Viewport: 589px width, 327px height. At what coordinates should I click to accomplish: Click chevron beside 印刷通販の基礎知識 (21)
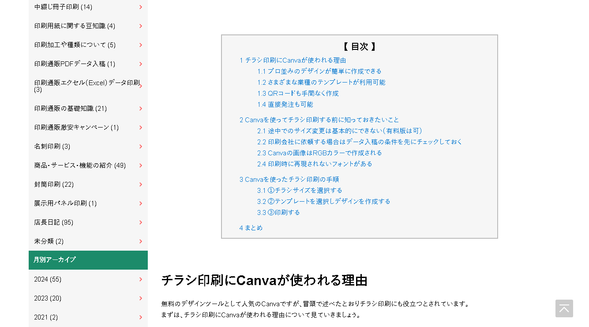[x=141, y=109]
